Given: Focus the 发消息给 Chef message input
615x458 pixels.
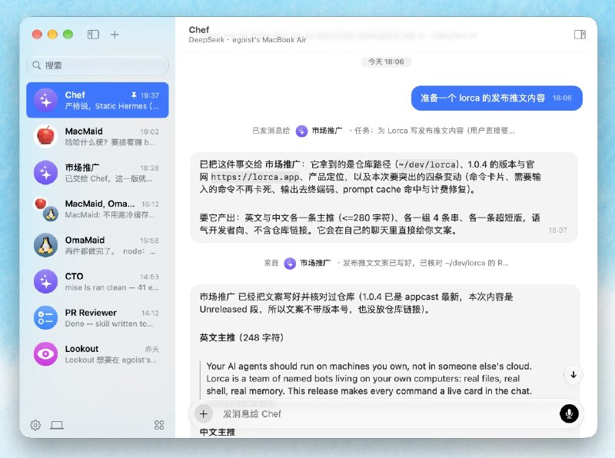Looking at the screenshot, I should click(x=387, y=413).
